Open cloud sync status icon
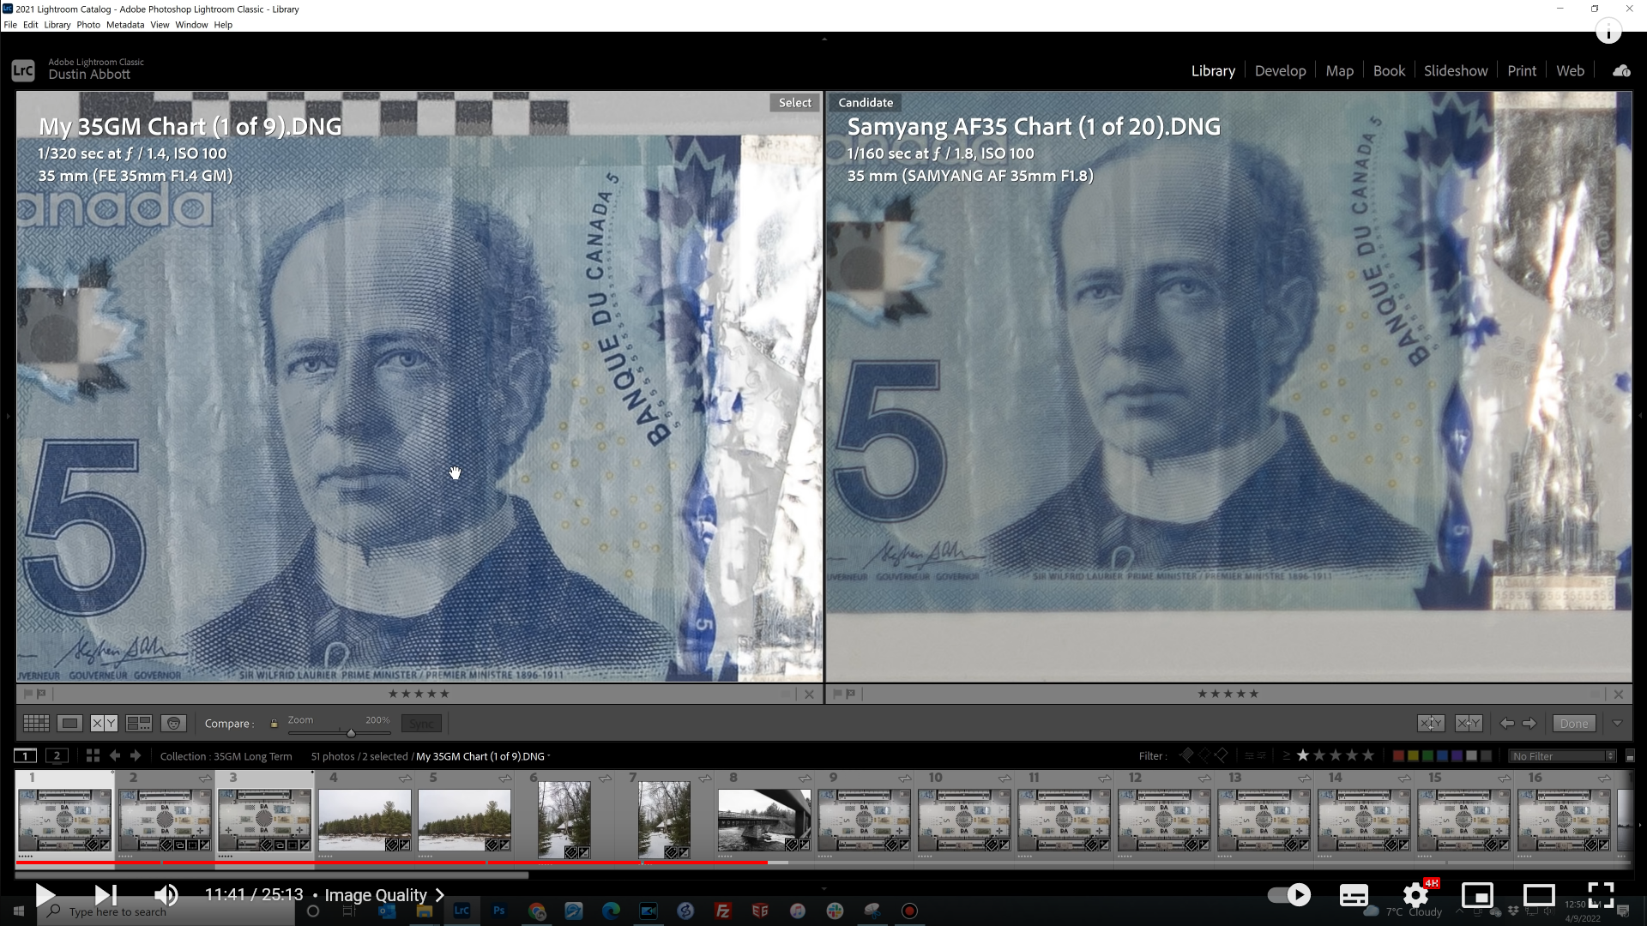1647x926 pixels. coord(1621,71)
